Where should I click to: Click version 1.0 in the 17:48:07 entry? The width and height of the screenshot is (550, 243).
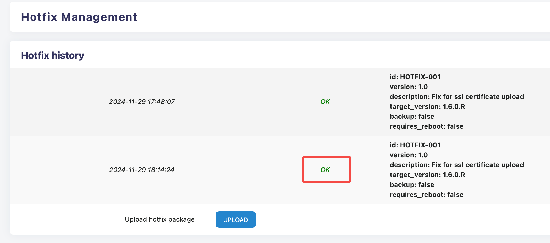click(x=409, y=87)
